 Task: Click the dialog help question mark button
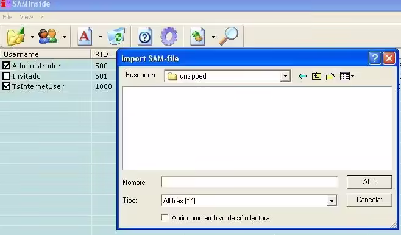375,58
